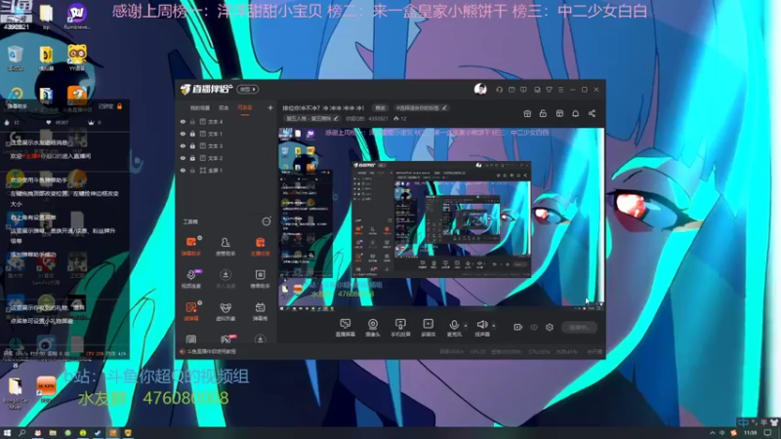The image size is (781, 439).
Task: Toggle visibility eye for 文本 3 layer
Action: coord(183,145)
